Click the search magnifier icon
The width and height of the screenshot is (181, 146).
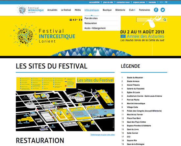coord(165,20)
